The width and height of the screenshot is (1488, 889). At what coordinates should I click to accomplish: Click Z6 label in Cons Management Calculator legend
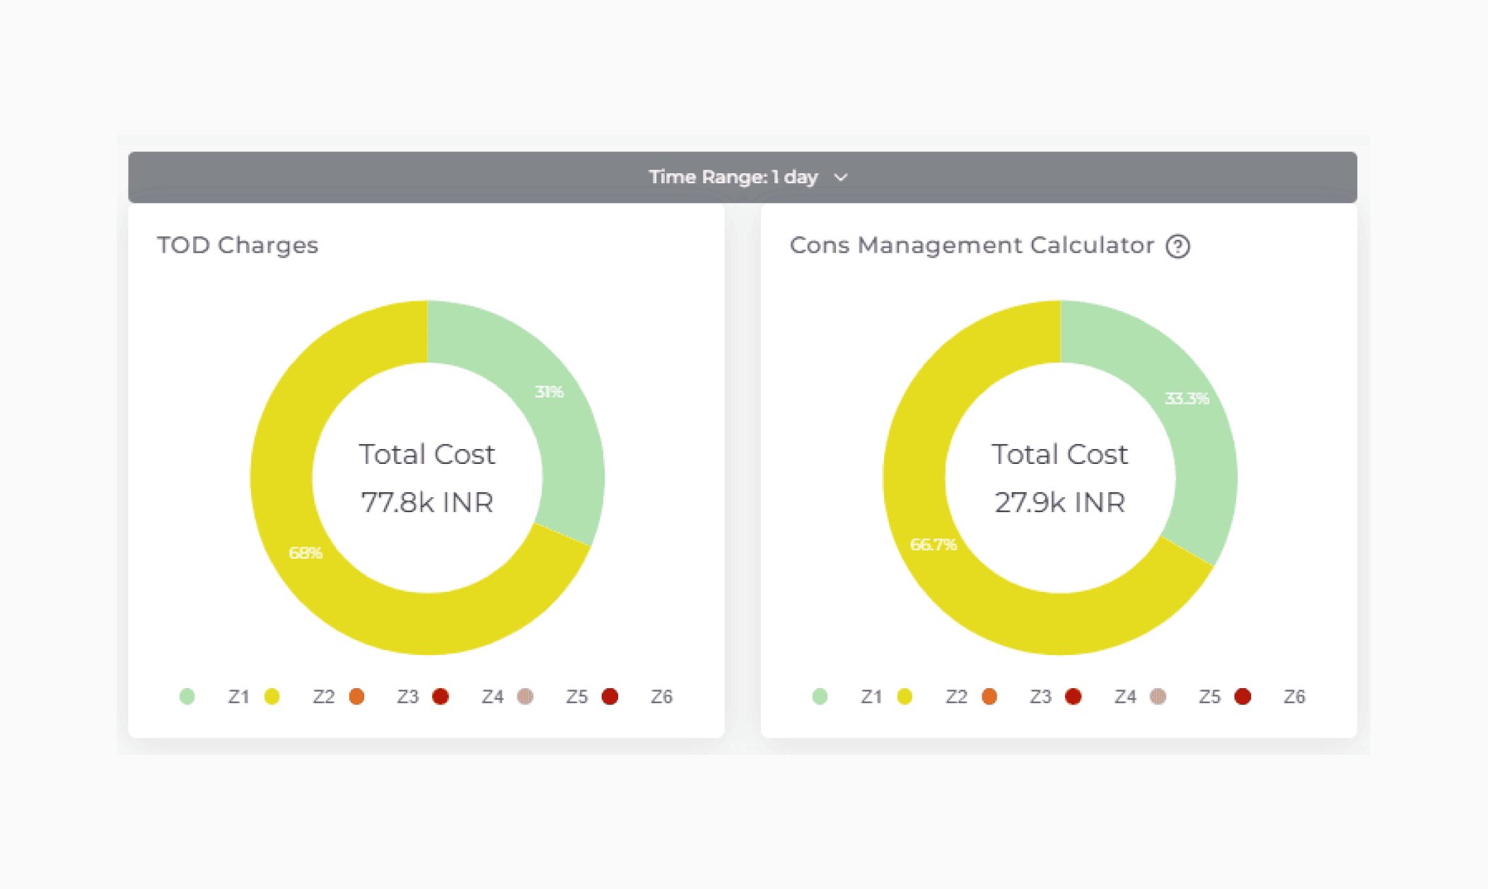click(1294, 697)
